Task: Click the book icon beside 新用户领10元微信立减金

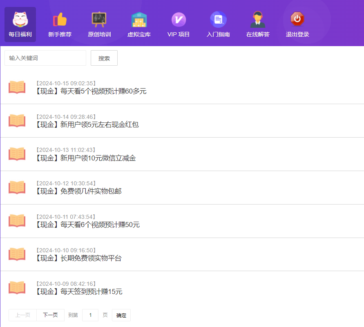Action: point(17,154)
